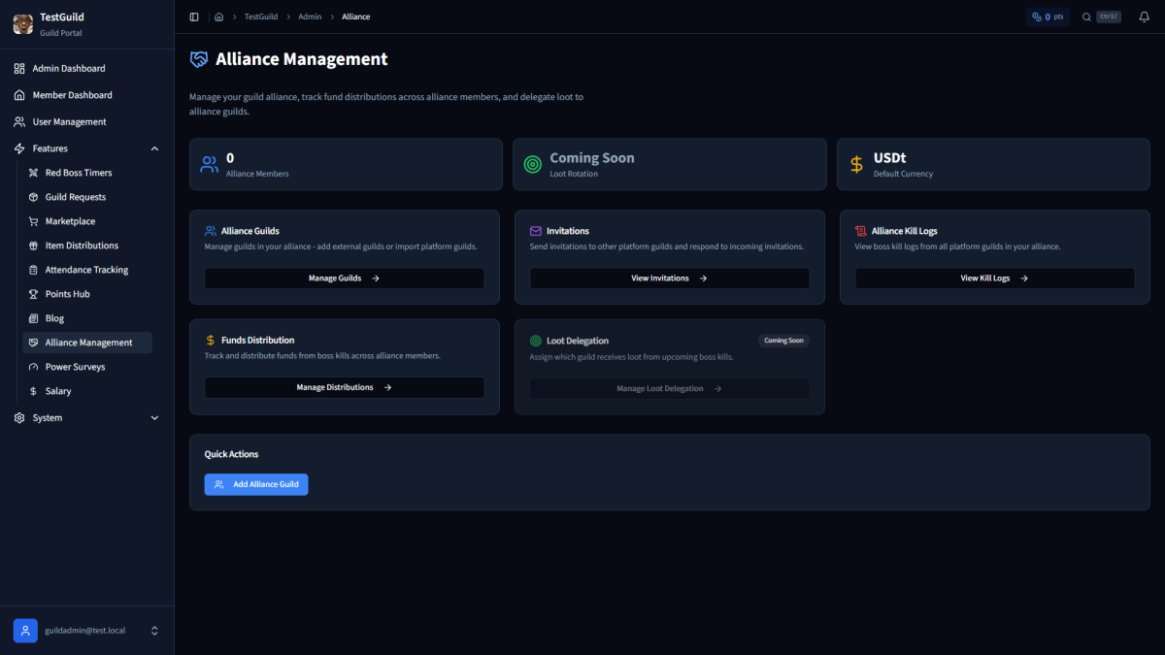Screen dimensions: 1165x655
Task: Open the account switcher next to guildadmin@test.local
Action: 153,630
